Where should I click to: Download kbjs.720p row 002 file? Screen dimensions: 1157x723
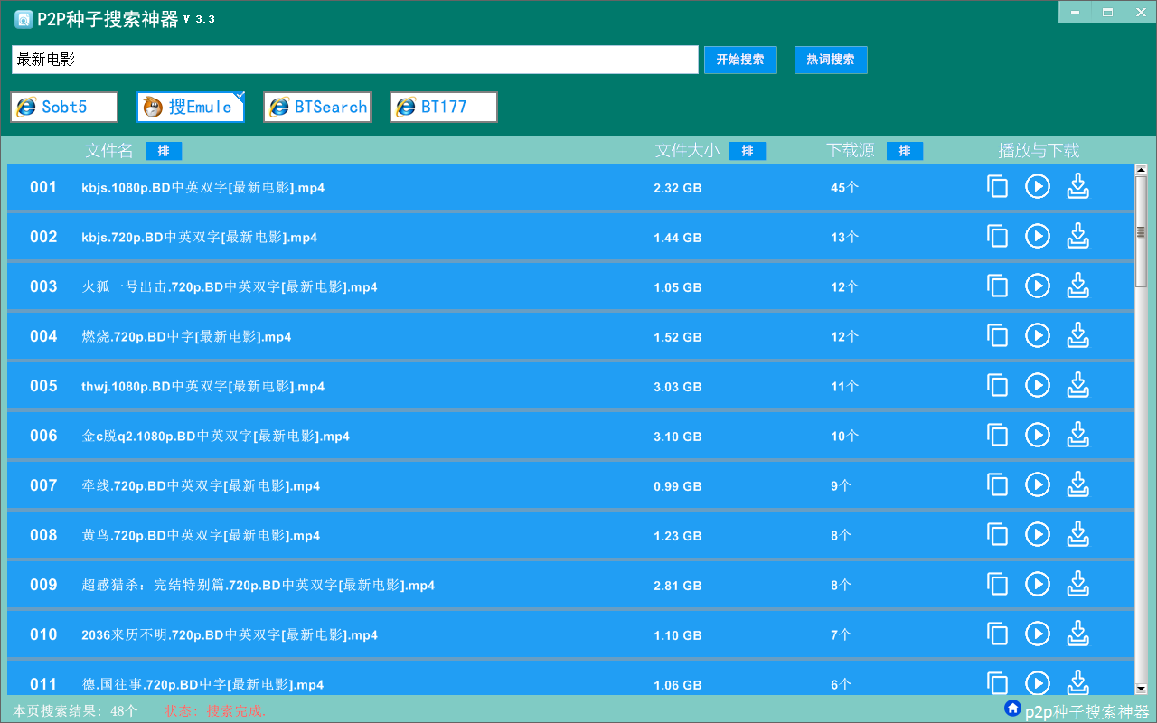coord(1077,237)
